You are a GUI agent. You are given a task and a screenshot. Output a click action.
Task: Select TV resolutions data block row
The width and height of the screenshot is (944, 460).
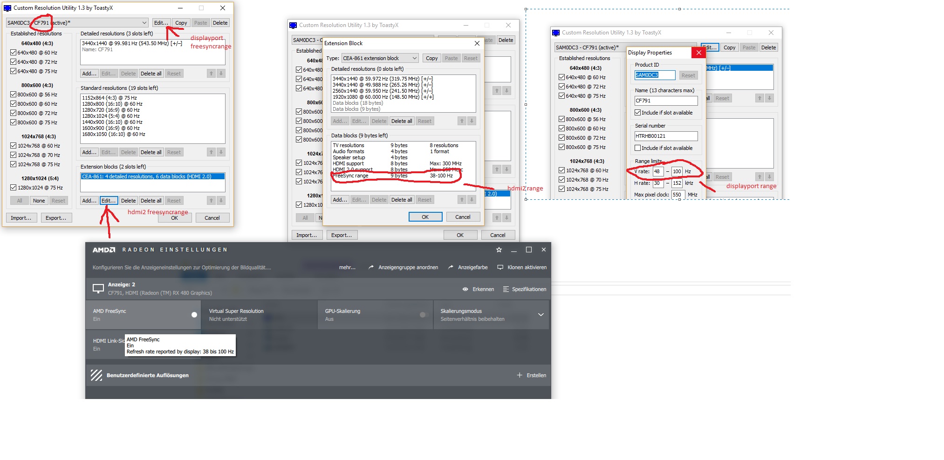[x=403, y=145]
